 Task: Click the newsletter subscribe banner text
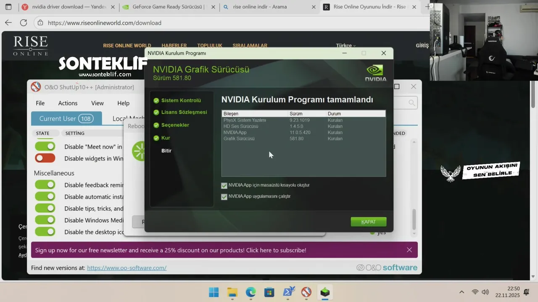pyautogui.click(x=171, y=250)
